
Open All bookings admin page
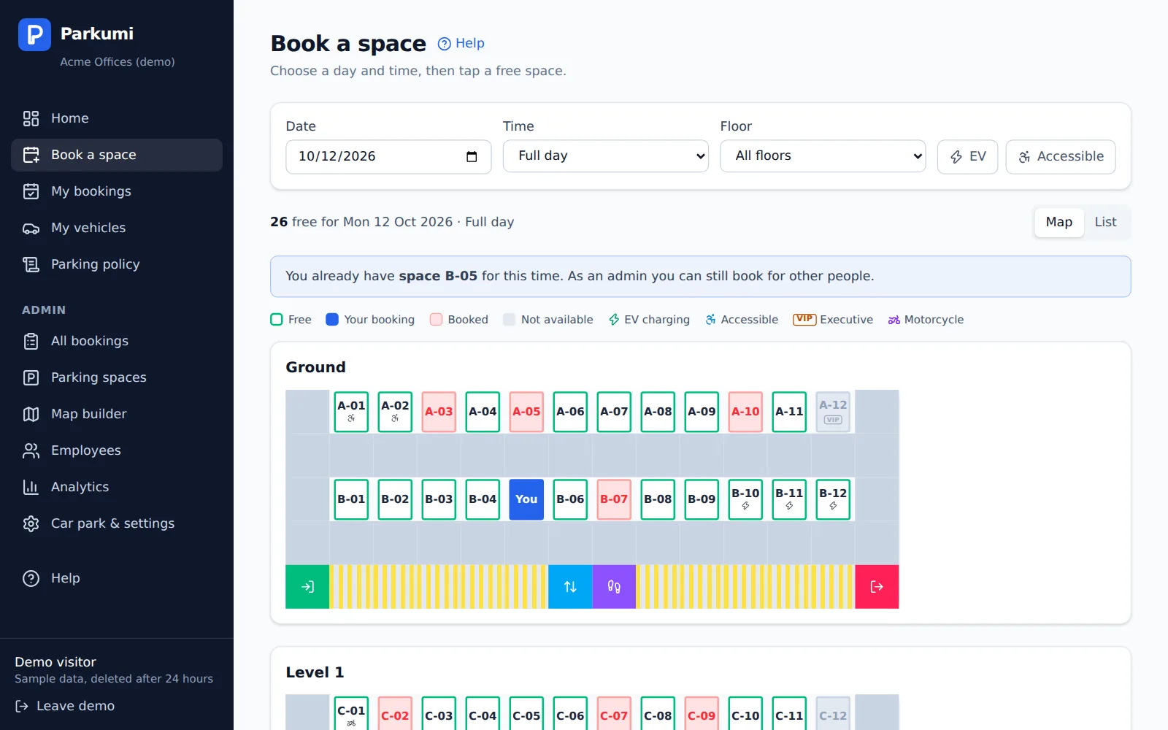117,341
